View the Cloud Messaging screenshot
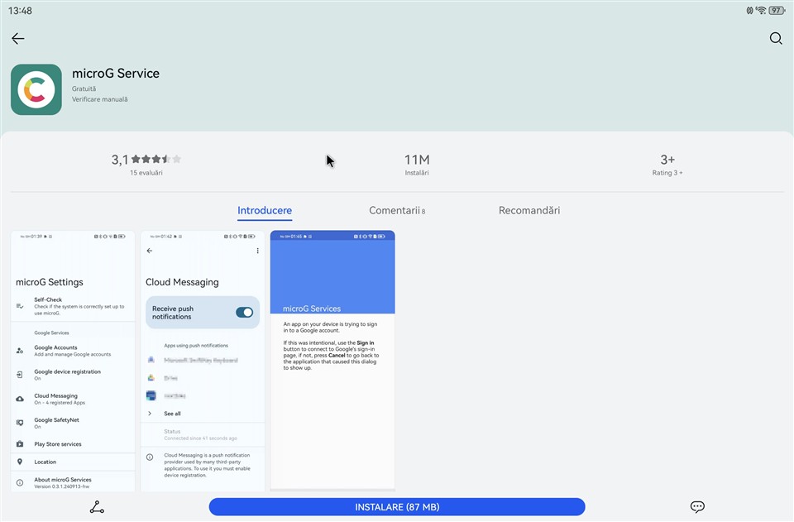Image resolution: width=794 pixels, height=522 pixels. (203, 361)
